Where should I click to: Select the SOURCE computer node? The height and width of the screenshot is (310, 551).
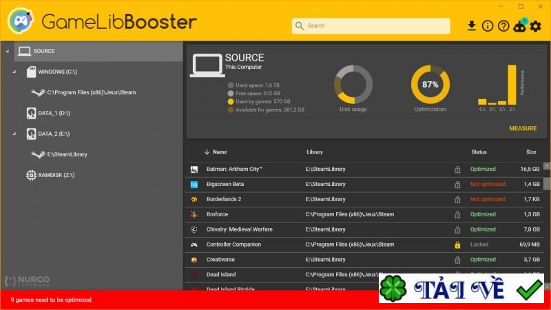point(98,51)
